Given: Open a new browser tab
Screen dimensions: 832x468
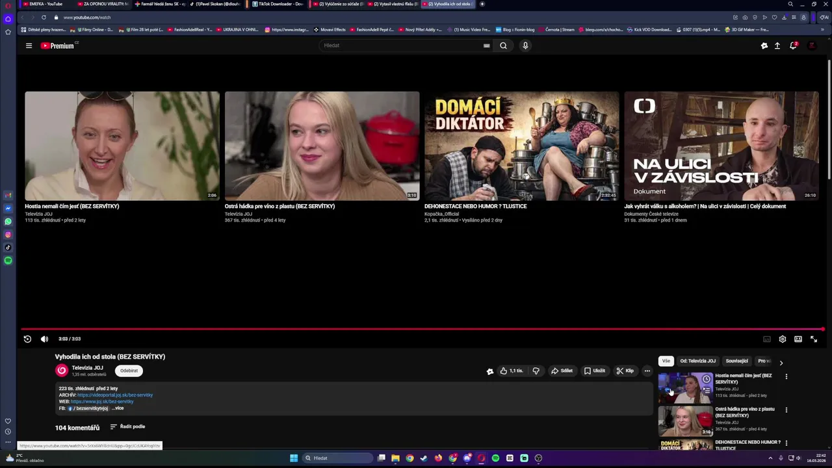Looking at the screenshot, I should click(x=482, y=4).
